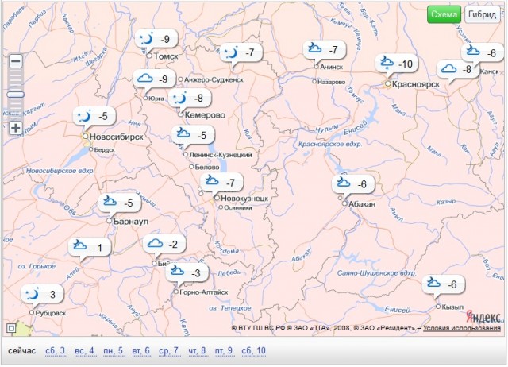Click the Yurga cloudy weather icon
The width and height of the screenshot is (508, 367).
pyautogui.click(x=144, y=79)
